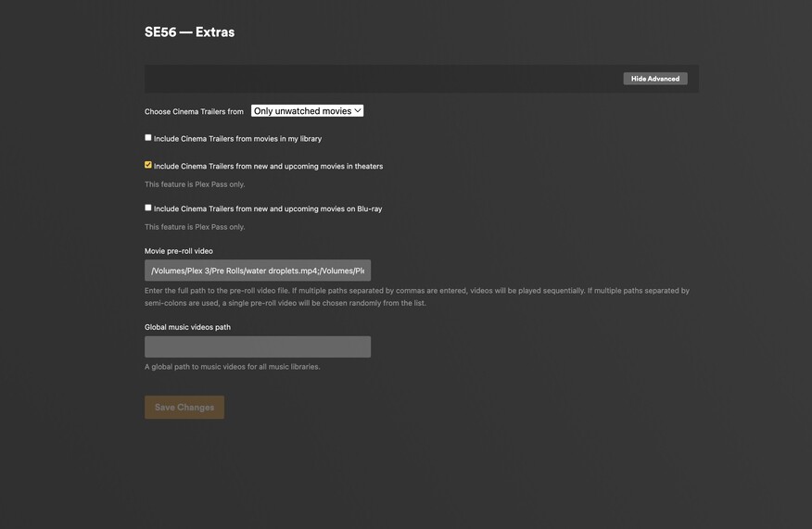The height and width of the screenshot is (529, 812).
Task: Click the Global music videos path field
Action: point(258,346)
